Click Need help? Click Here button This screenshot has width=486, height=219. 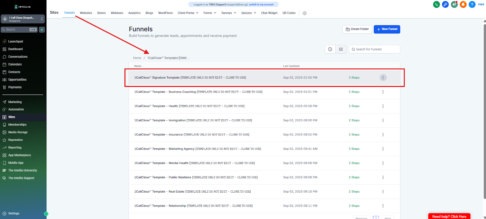tap(449, 216)
